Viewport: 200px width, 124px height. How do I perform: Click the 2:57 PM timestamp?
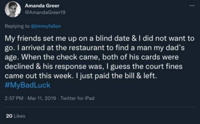point(14,98)
